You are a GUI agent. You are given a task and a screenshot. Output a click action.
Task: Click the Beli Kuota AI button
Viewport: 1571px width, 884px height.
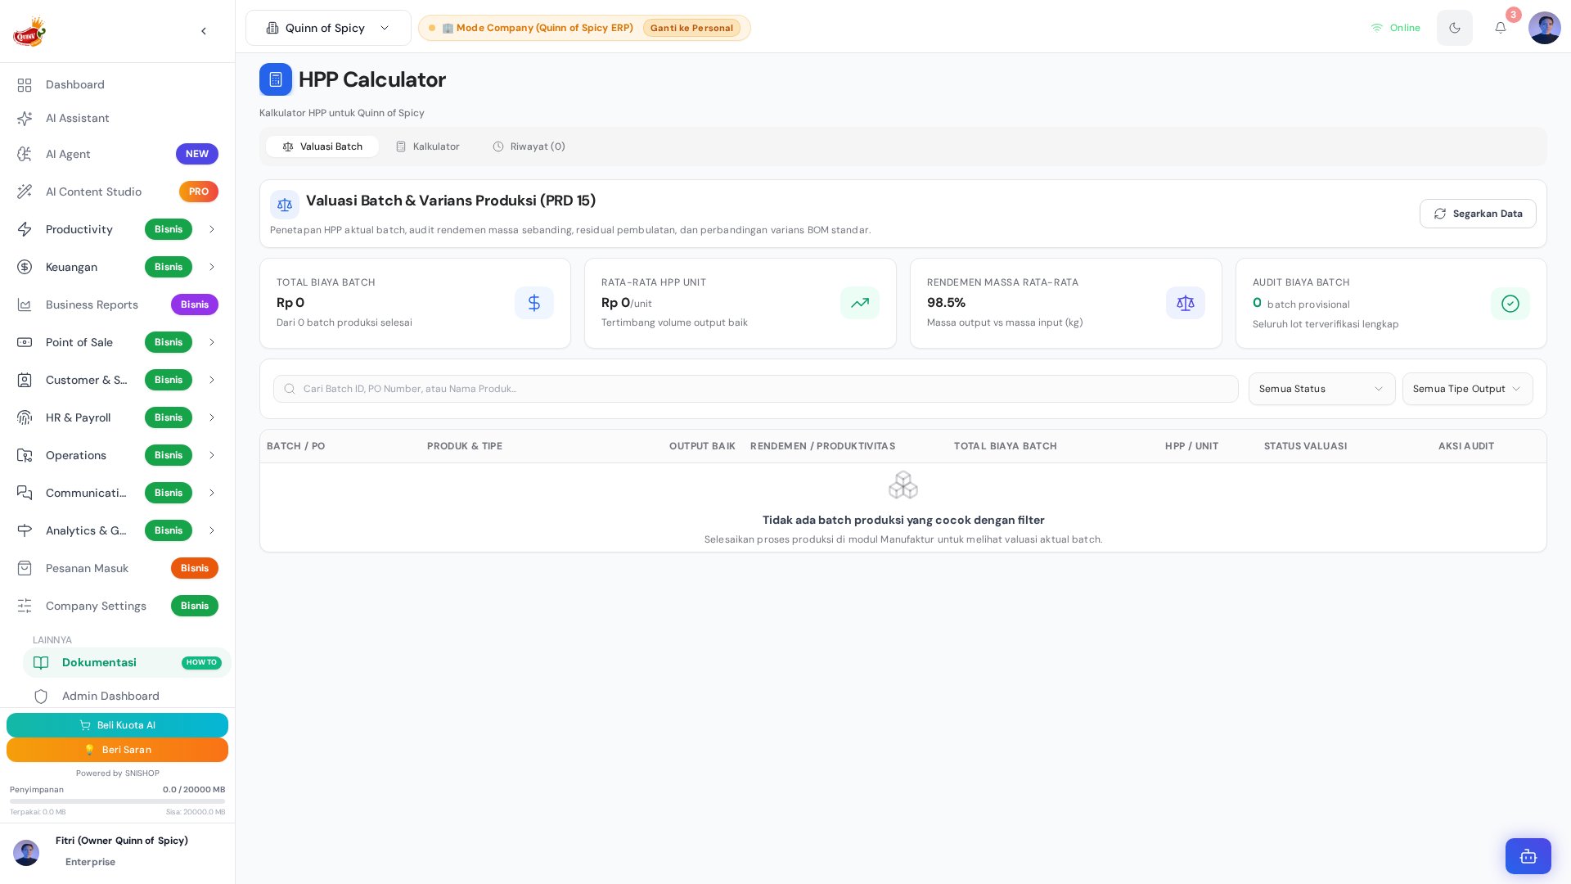[x=118, y=725]
